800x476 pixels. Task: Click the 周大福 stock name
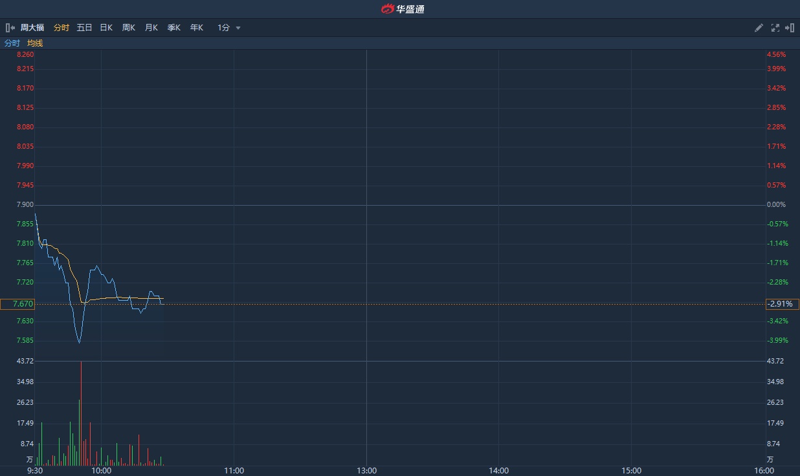32,28
